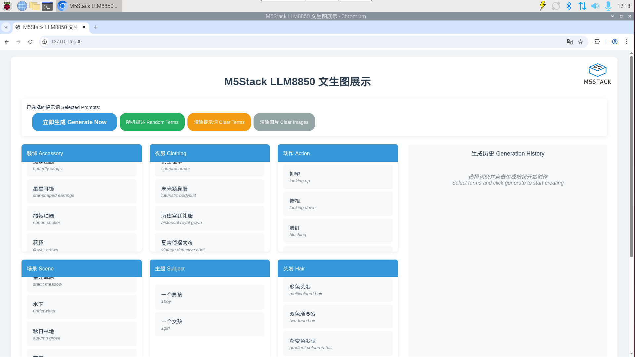635x357 pixels.
Task: Click the page vertical scrollbar thumb
Action: pos(631,157)
